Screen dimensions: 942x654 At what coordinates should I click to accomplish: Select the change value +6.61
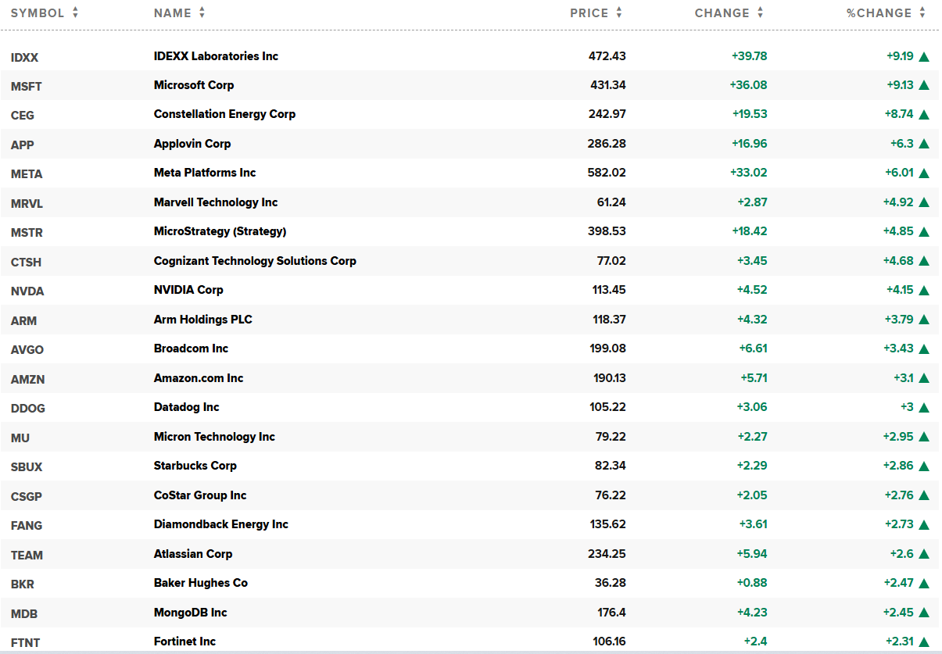[x=753, y=348]
